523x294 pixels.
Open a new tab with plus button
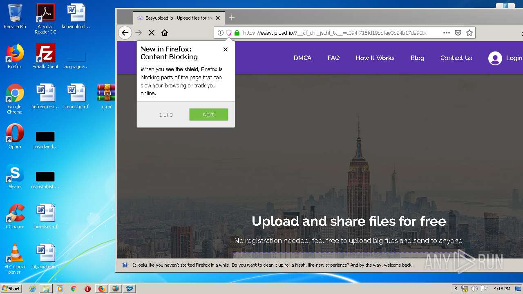(232, 18)
